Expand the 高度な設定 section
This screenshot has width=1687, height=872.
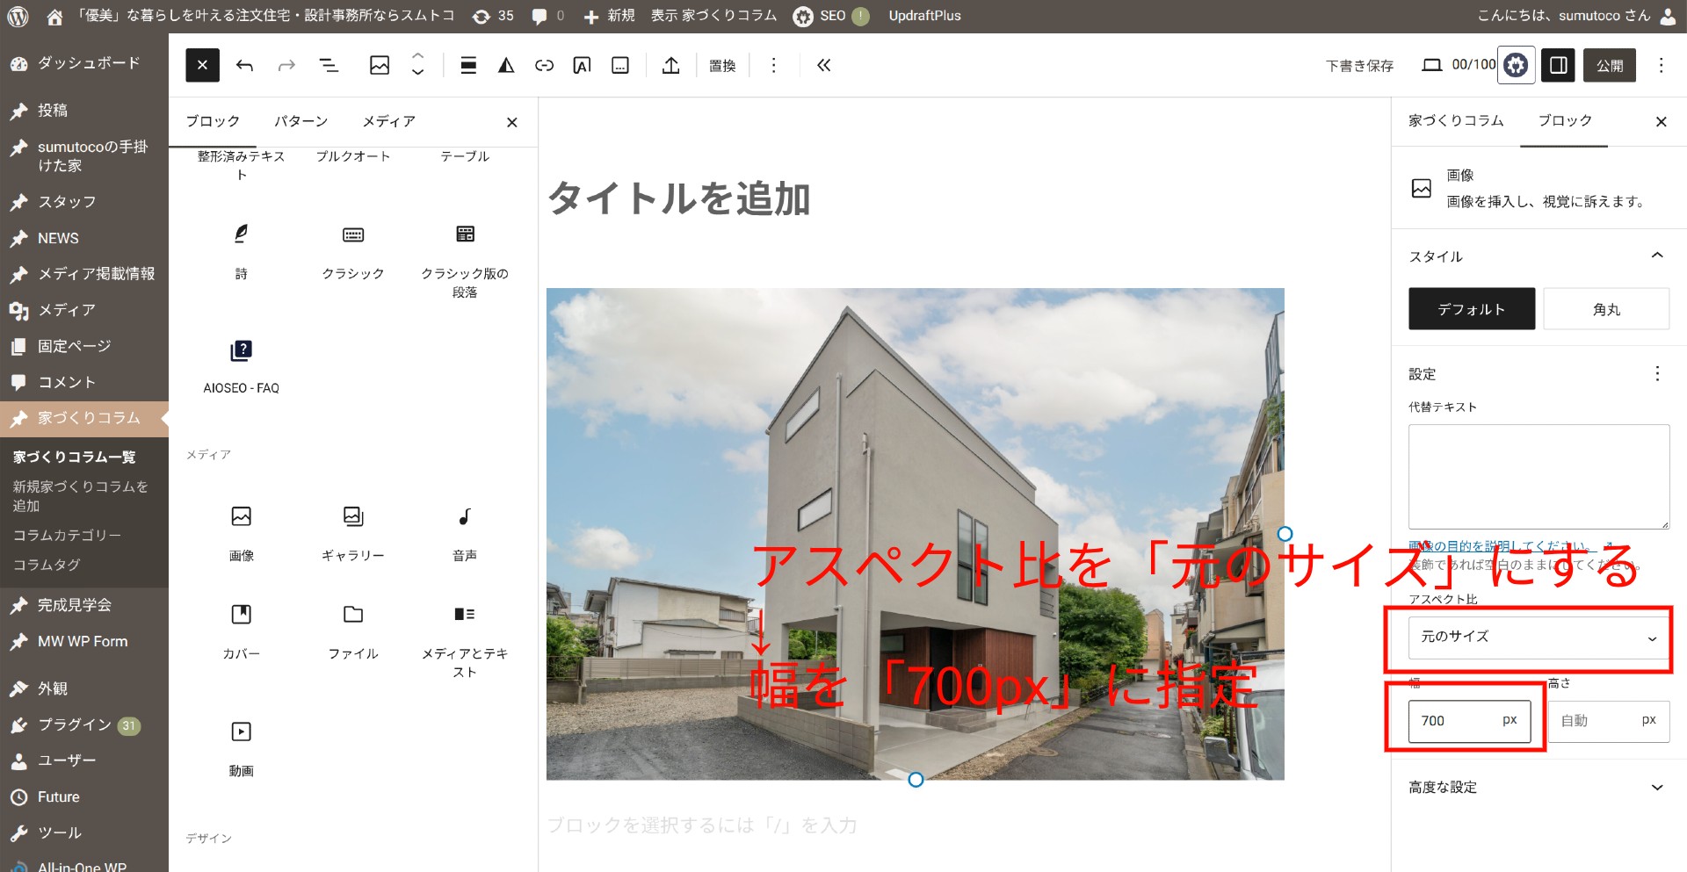(x=1539, y=788)
